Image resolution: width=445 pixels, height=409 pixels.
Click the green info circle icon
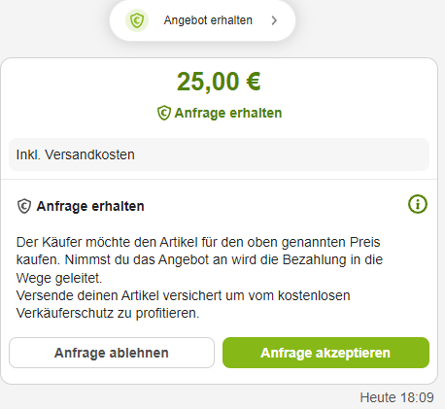point(418,204)
